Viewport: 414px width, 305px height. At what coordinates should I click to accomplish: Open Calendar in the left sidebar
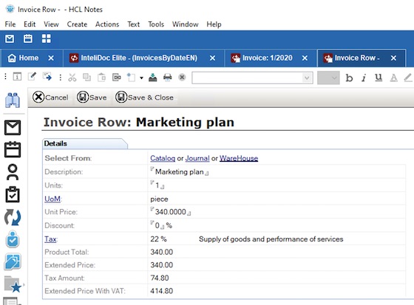[13, 150]
